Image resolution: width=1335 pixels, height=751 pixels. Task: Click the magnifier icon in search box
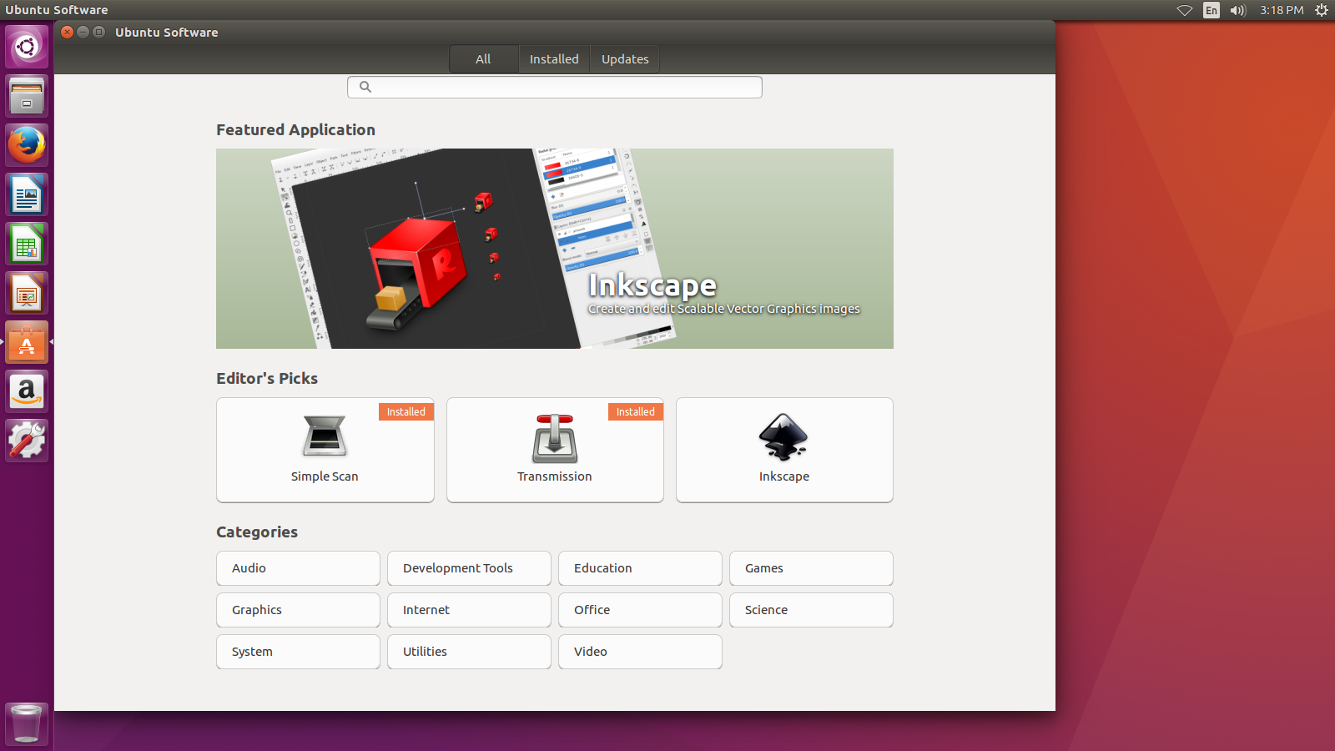click(x=365, y=87)
